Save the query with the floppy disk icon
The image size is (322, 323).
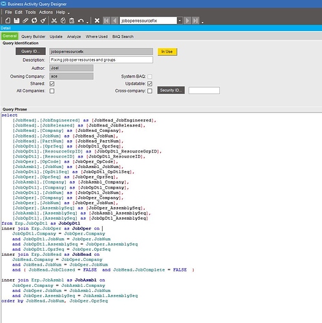pos(17,21)
